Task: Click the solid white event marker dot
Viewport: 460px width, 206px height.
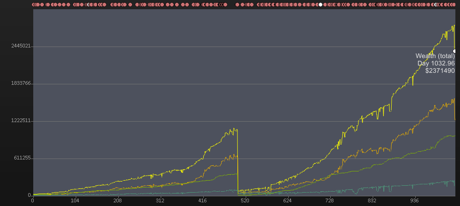Action: (x=321, y=5)
